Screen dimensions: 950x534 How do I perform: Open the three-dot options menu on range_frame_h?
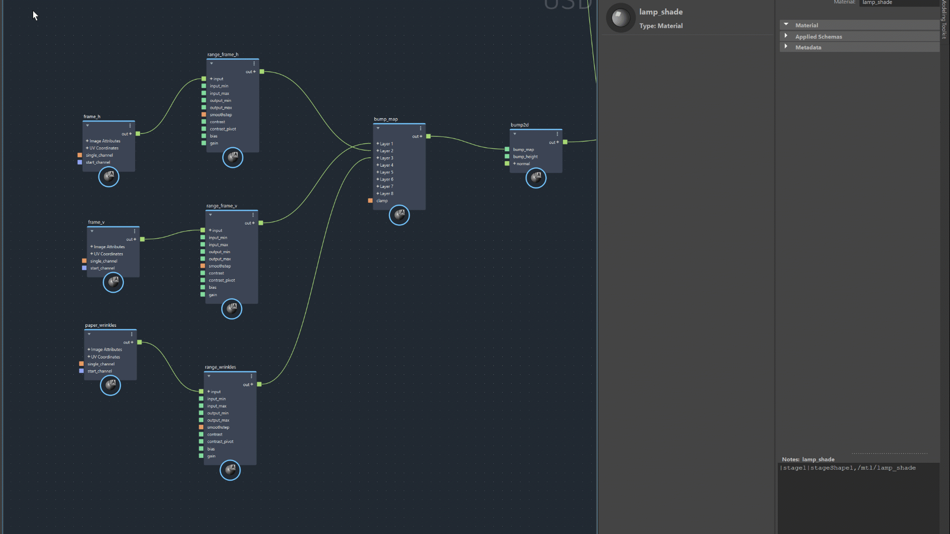pyautogui.click(x=254, y=63)
